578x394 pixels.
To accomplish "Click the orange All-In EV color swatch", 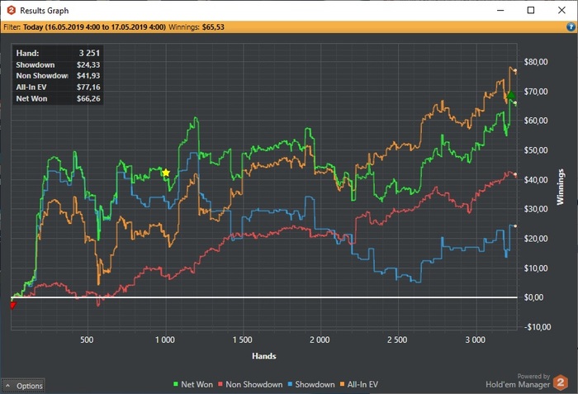I will (x=343, y=384).
